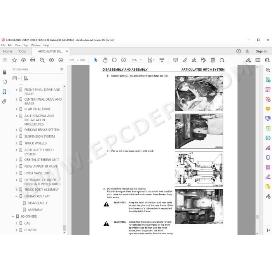Viewport: 272px width, 272px height.
Task: Expand the right tools pane arrow
Action: click(x=269, y=230)
